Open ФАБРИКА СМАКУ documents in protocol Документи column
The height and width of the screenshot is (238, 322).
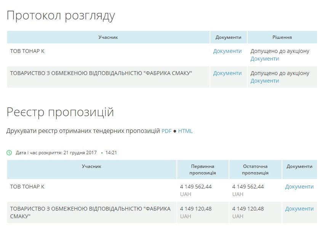pyautogui.click(x=227, y=73)
